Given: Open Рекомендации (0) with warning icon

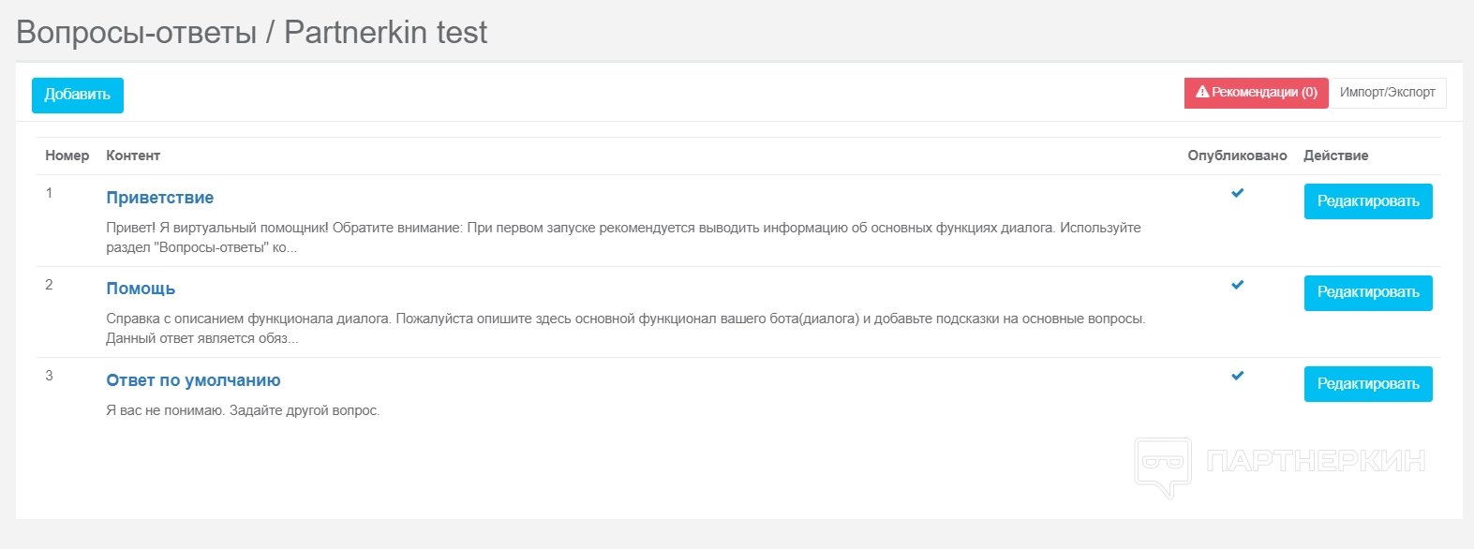Looking at the screenshot, I should [1256, 93].
